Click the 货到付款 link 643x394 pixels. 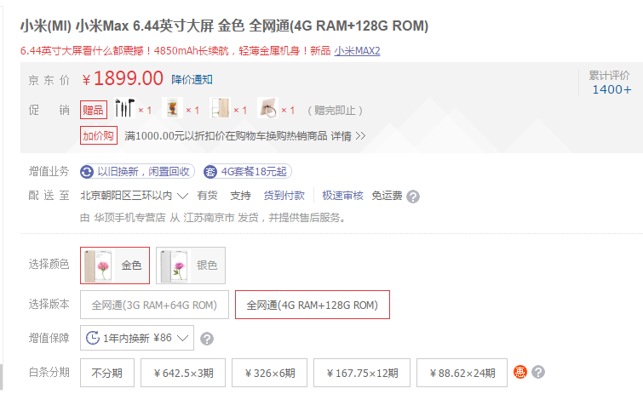(284, 196)
